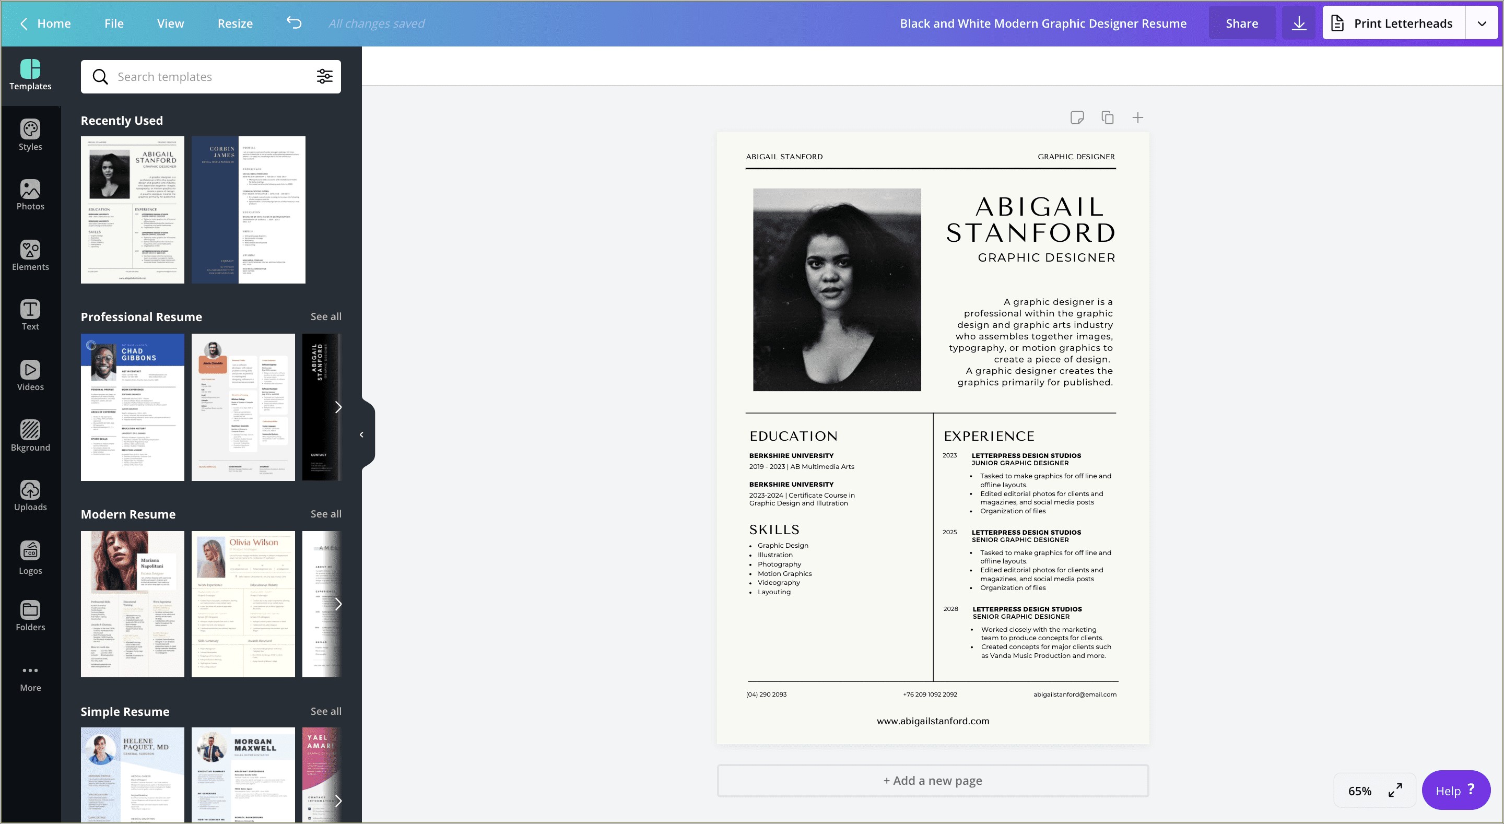Click the Templates panel icon
1504x824 pixels.
pos(30,73)
